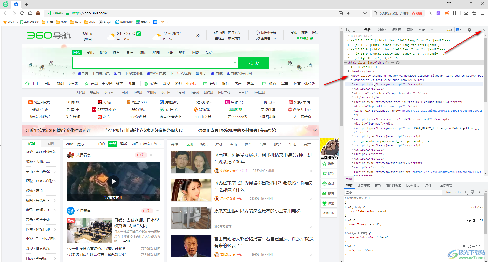The image size is (488, 262).
Task: Open a new browser tab
Action: coord(26,4)
